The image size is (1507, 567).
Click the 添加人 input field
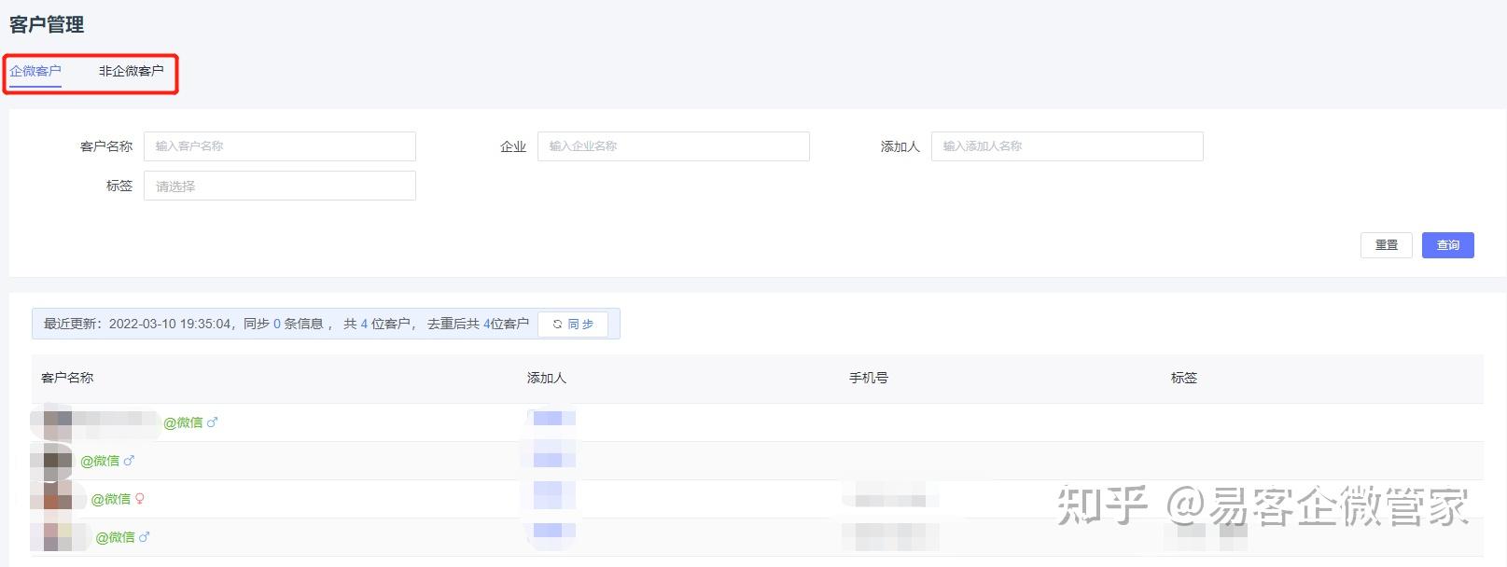(x=1067, y=146)
